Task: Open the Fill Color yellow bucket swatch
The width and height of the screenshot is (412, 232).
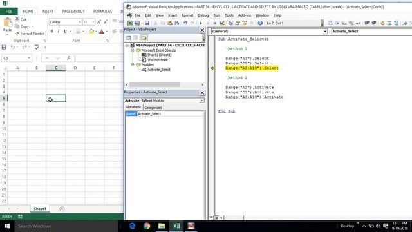Action: click(x=91, y=32)
